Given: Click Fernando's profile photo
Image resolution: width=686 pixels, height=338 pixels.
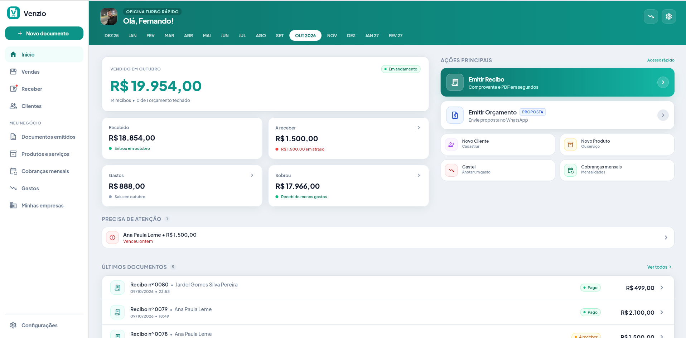Looking at the screenshot, I should tap(109, 16).
